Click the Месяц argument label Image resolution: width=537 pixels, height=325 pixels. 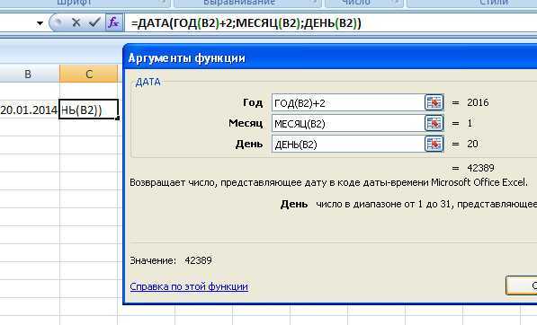click(x=246, y=123)
